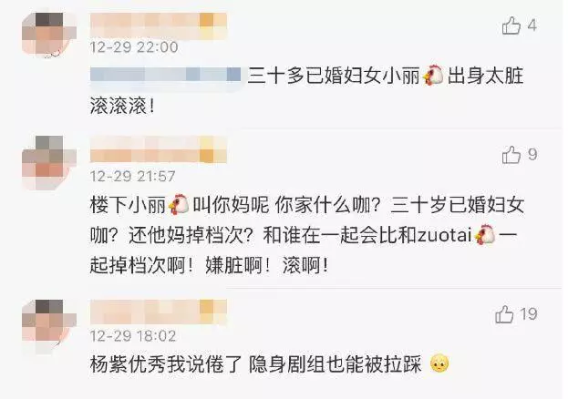568x399 pixels.
Task: Click the like count 9
Action: click(532, 155)
